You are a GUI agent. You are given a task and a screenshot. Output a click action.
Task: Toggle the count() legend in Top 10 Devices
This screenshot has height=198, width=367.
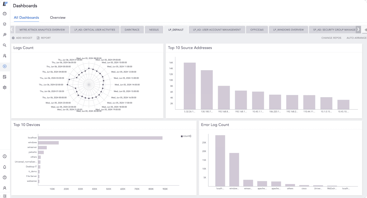pyautogui.click(x=186, y=136)
